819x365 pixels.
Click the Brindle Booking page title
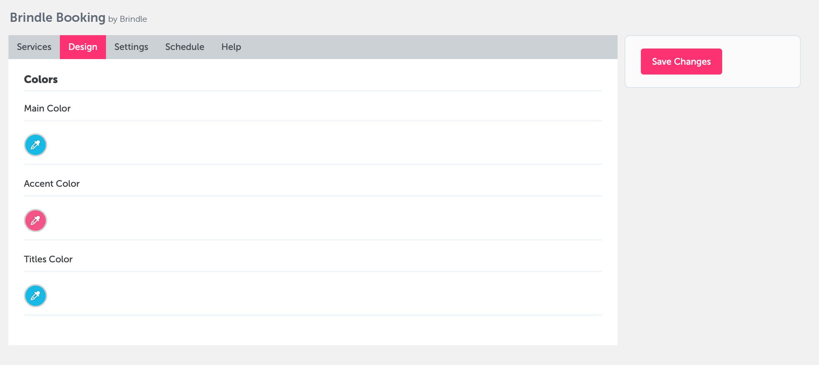click(x=57, y=18)
